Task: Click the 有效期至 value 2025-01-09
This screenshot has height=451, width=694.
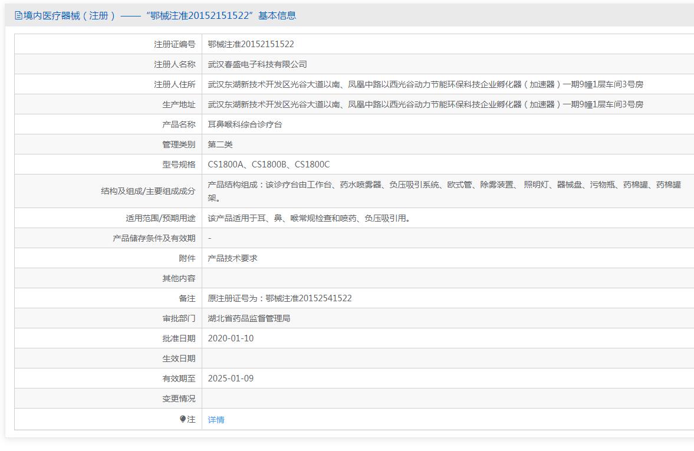Action: tap(231, 378)
